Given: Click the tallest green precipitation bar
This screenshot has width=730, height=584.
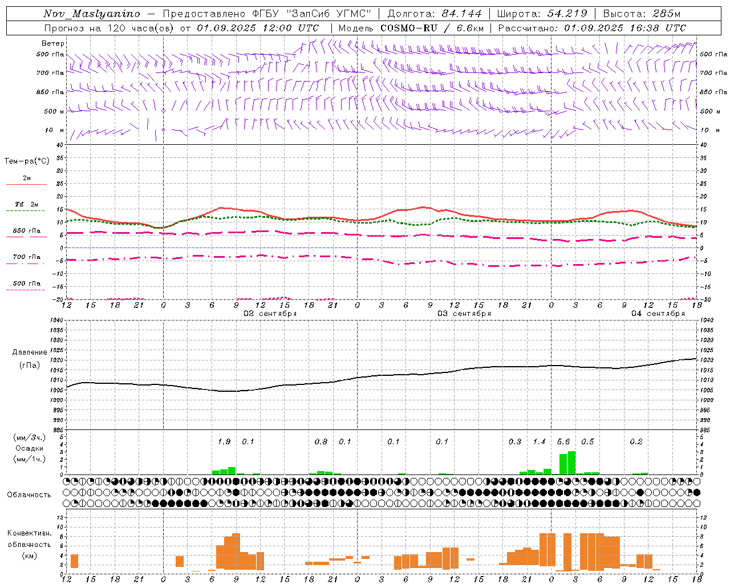Looking at the screenshot, I should pyautogui.click(x=571, y=463).
